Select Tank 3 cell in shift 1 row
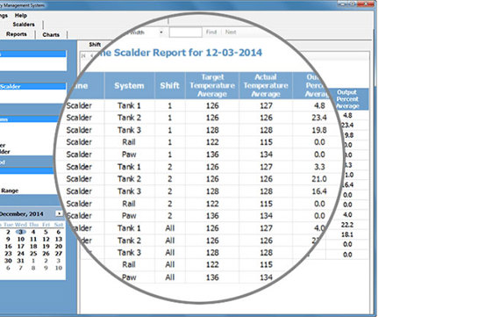500x317 pixels. point(129,130)
